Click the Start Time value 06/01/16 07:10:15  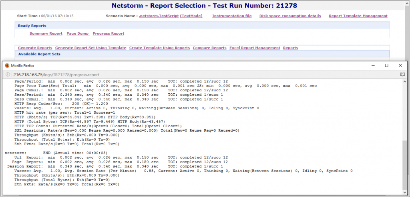[57, 16]
